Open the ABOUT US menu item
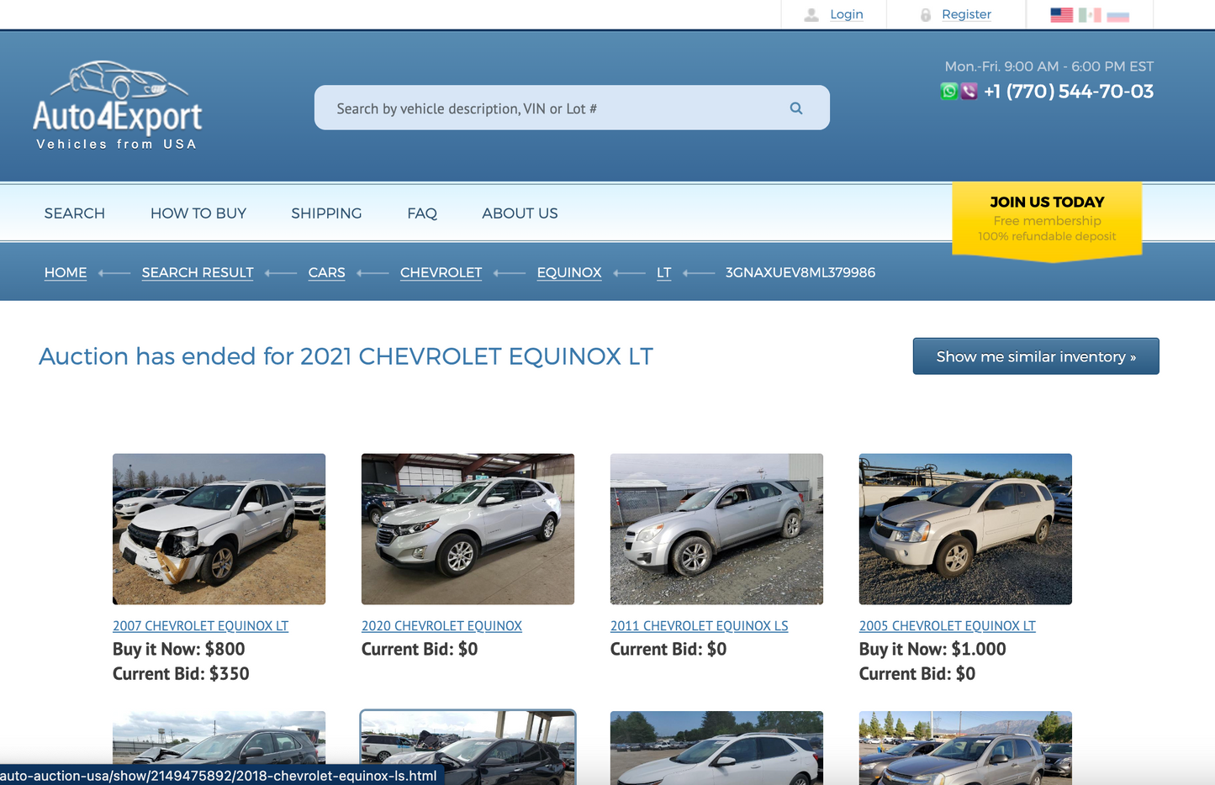The width and height of the screenshot is (1215, 785). click(x=520, y=213)
